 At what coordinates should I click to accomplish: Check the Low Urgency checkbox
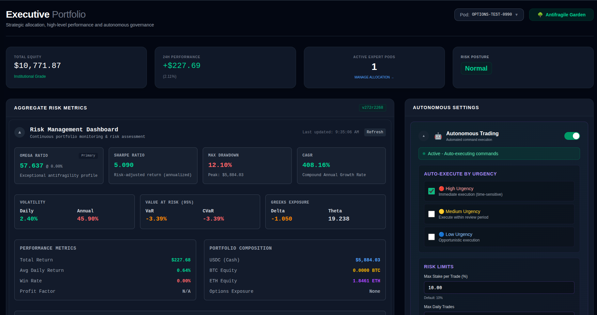pyautogui.click(x=432, y=237)
